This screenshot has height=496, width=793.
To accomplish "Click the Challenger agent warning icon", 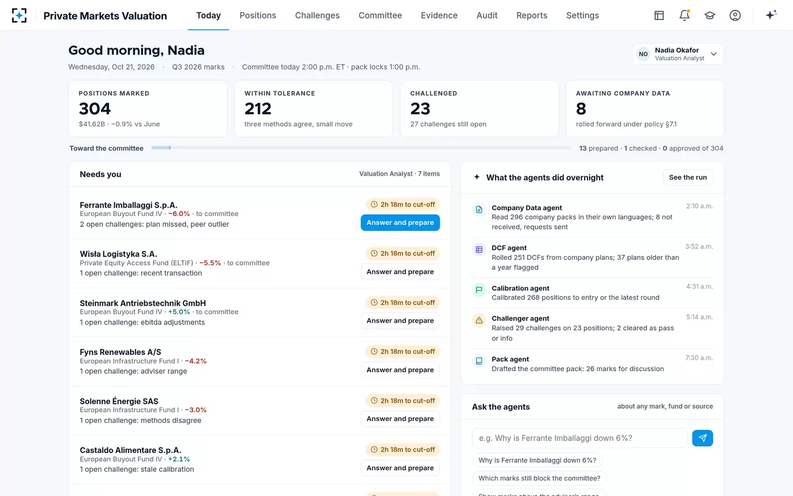I will (479, 320).
